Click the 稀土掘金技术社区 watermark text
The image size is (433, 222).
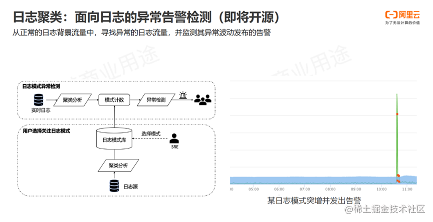click(x=385, y=209)
